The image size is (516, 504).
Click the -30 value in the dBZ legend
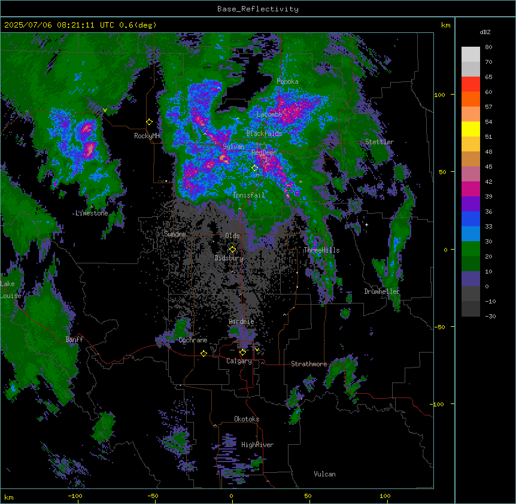pyautogui.click(x=490, y=317)
